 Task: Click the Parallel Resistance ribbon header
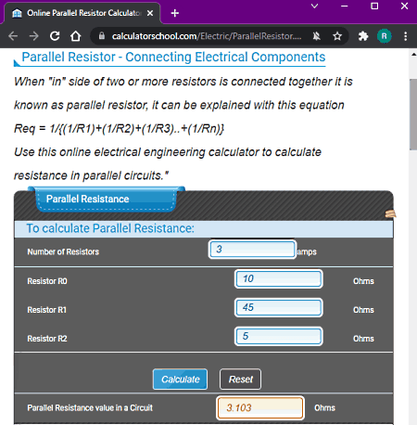[106, 199]
